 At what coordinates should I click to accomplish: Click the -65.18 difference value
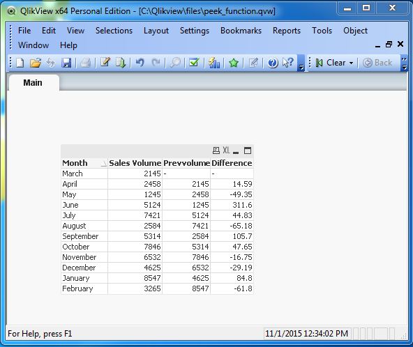[241, 226]
